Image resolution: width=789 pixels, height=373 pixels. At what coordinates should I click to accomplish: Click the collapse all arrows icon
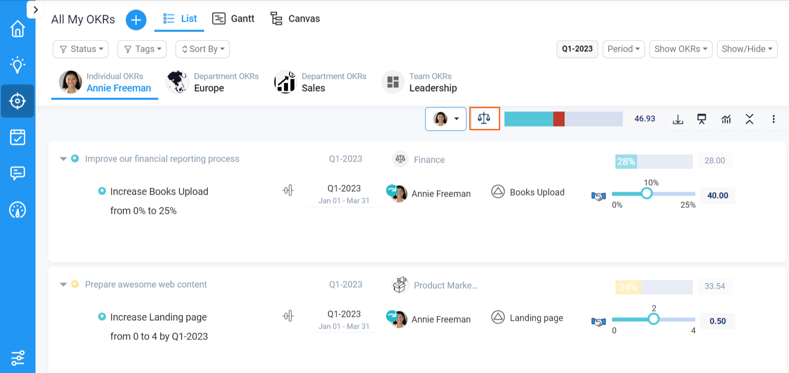(x=750, y=119)
